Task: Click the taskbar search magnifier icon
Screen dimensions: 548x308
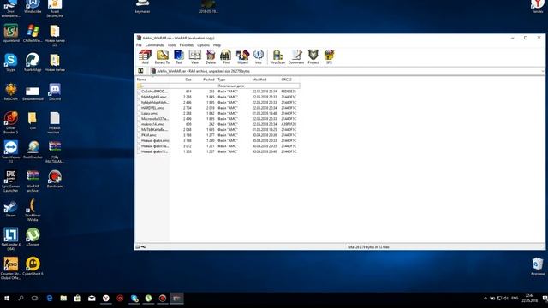Action: [x=21, y=299]
